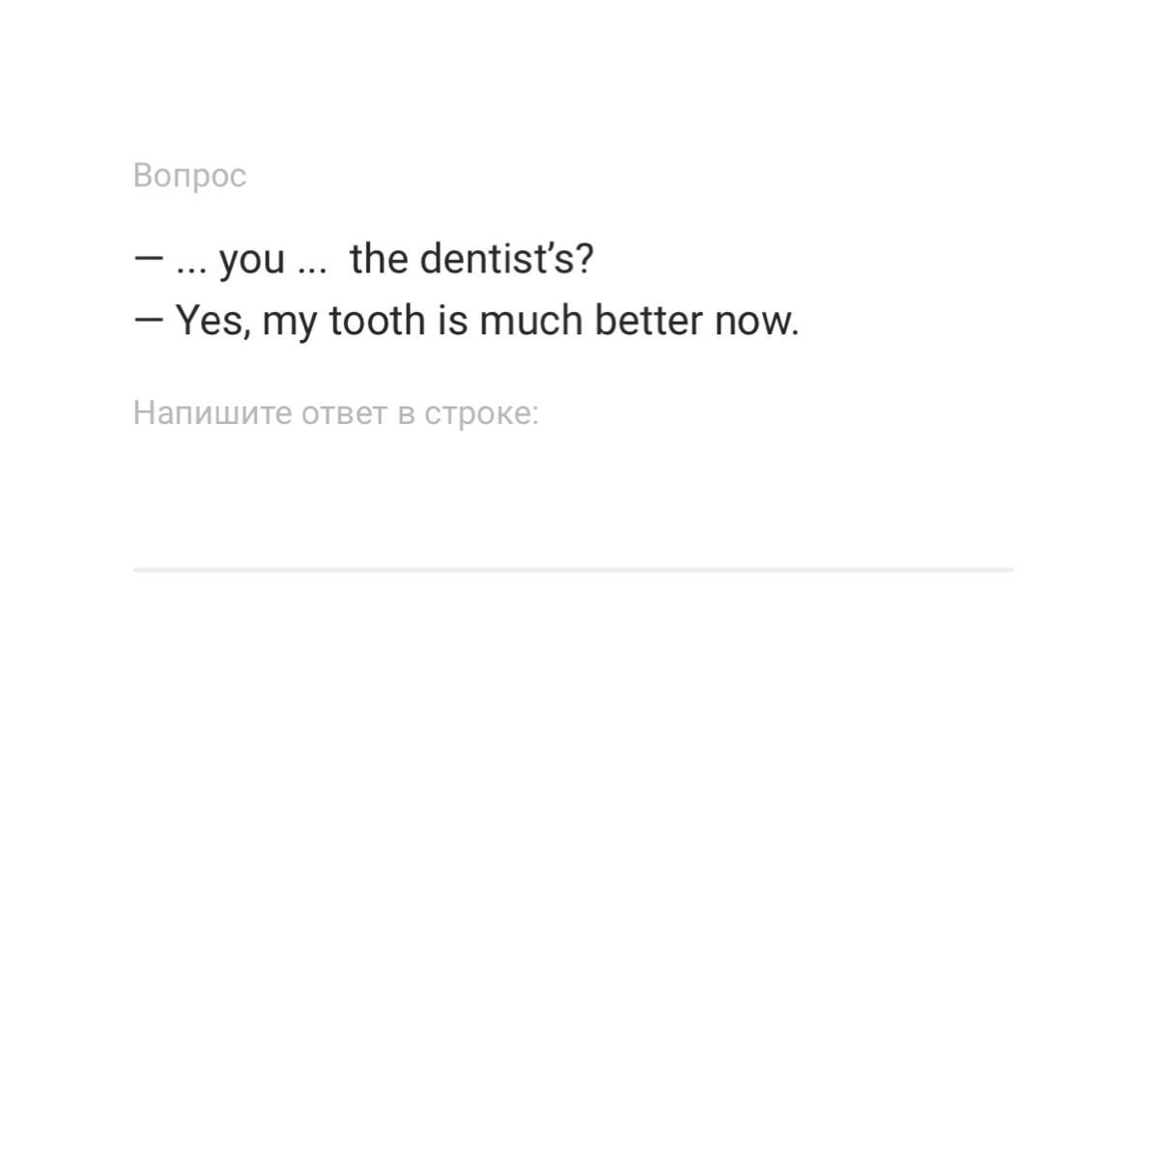
Task: Click the 'Напишите ответ в строке:' prompt
Action: [335, 413]
